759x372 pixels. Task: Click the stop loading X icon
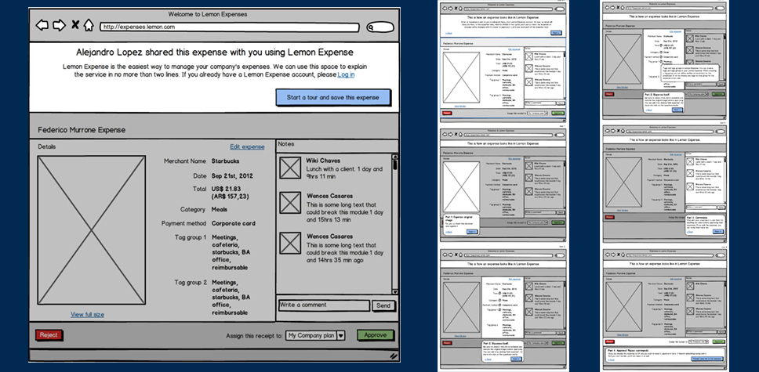75,25
